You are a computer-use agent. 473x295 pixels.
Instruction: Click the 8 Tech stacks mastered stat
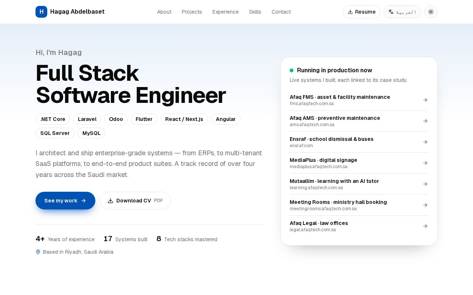(187, 239)
